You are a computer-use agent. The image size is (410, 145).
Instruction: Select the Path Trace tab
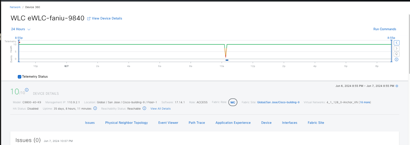197,123
